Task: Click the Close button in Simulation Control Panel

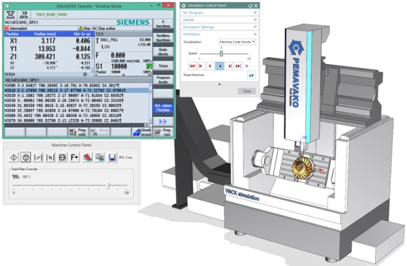Action: (247, 91)
